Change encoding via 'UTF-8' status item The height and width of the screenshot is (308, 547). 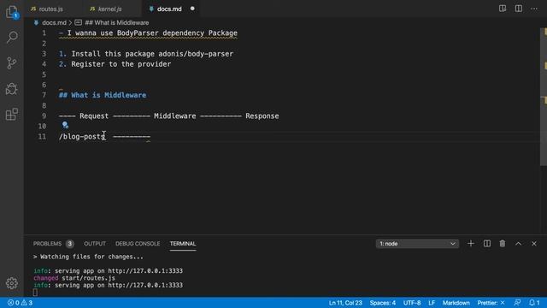coord(412,303)
